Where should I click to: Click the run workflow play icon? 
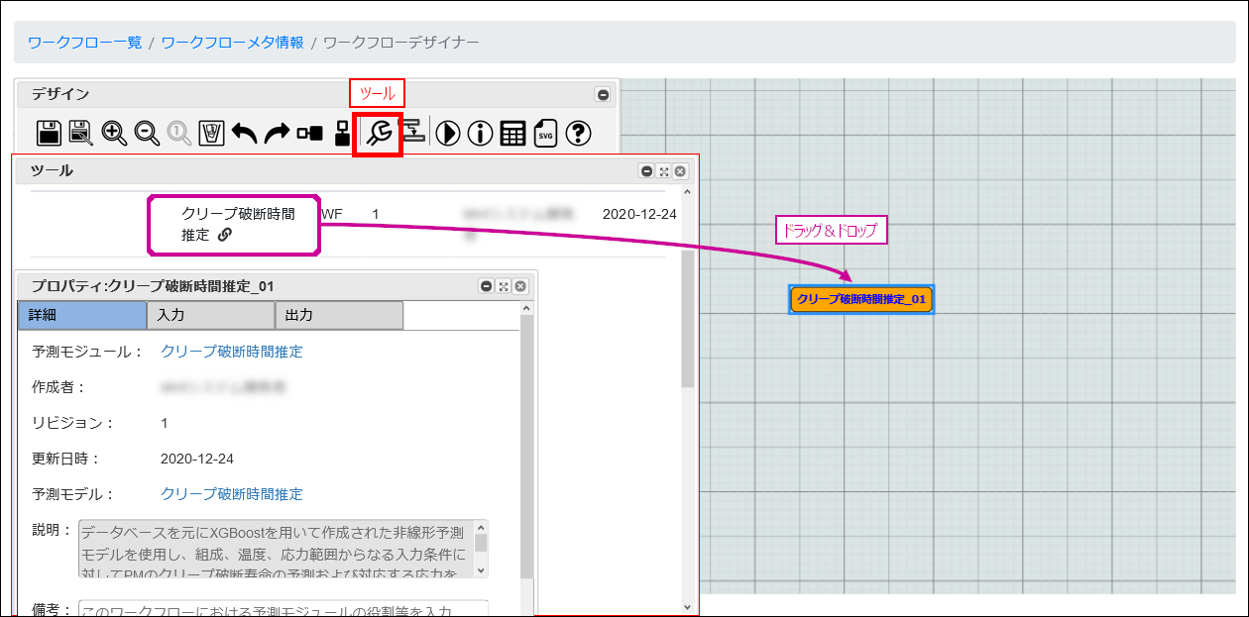point(448,134)
